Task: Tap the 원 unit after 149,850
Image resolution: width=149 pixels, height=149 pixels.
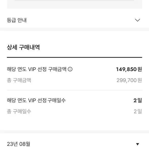Action: (x=140, y=69)
